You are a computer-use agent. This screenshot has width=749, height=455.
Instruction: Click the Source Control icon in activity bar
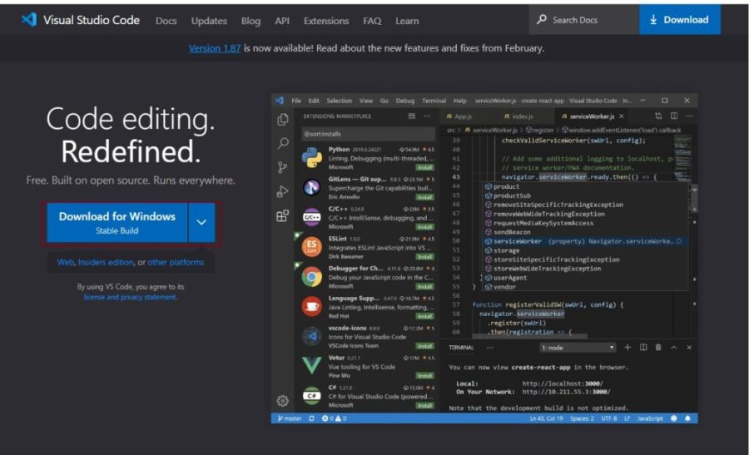click(282, 167)
